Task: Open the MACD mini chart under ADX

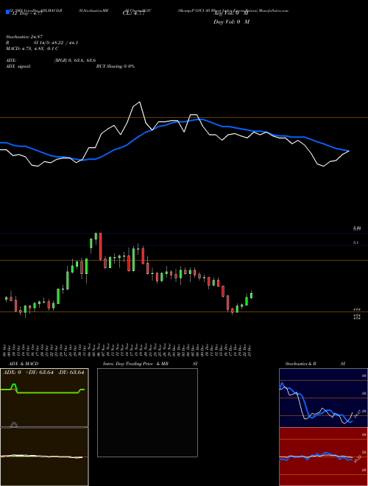Action: pyautogui.click(x=44, y=457)
